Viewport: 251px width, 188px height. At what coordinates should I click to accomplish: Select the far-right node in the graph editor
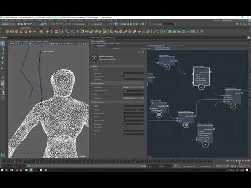[233, 96]
